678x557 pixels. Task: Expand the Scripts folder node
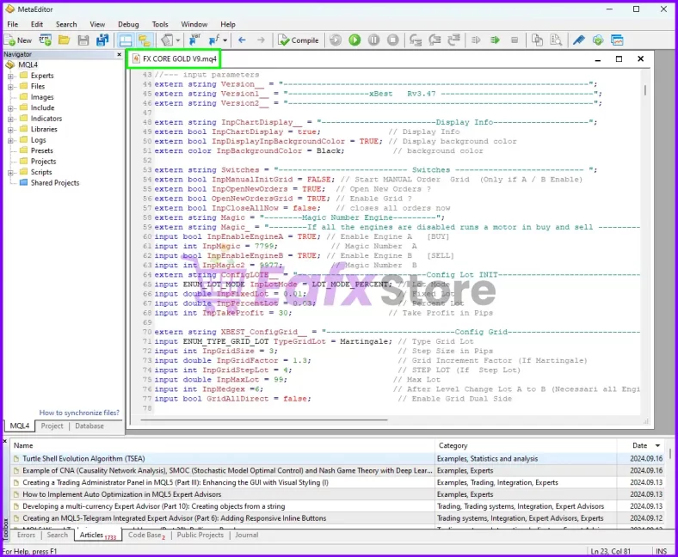10,173
